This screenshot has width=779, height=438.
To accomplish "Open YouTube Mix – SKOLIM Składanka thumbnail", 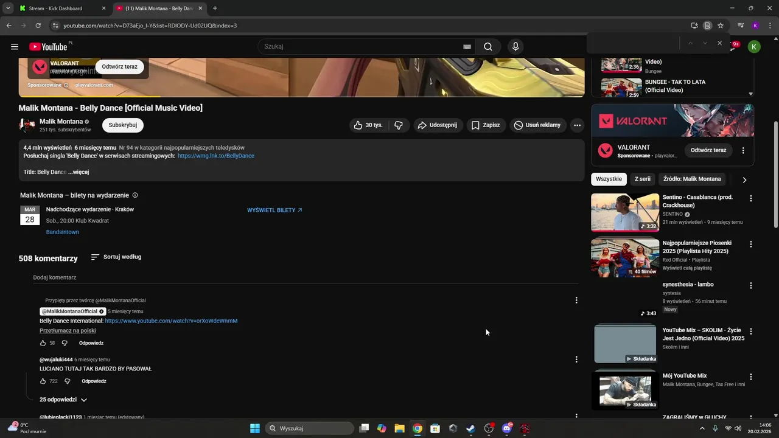I will point(625,343).
